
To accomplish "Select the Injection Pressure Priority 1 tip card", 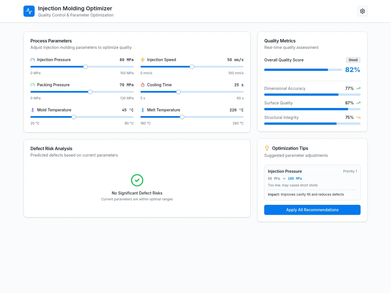I will [312, 183].
